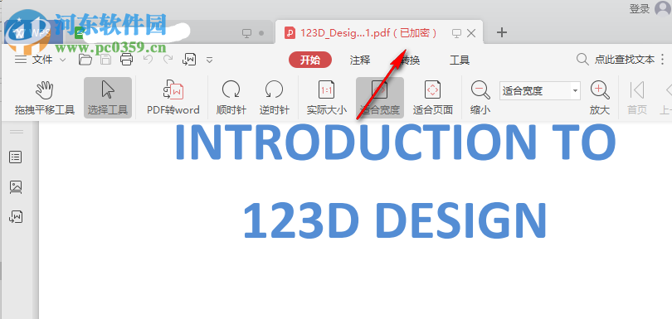Rotate the page counterclockwise (逆时针)
672x319 pixels.
(274, 98)
